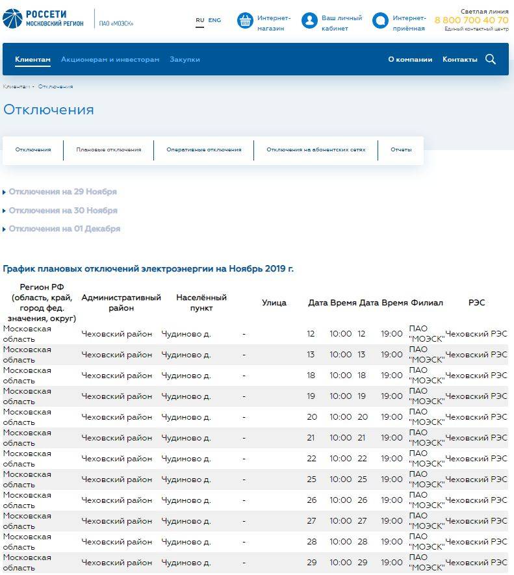This screenshot has height=575, width=514.
Task: Select the Плановые отключения tab
Action: (109, 149)
